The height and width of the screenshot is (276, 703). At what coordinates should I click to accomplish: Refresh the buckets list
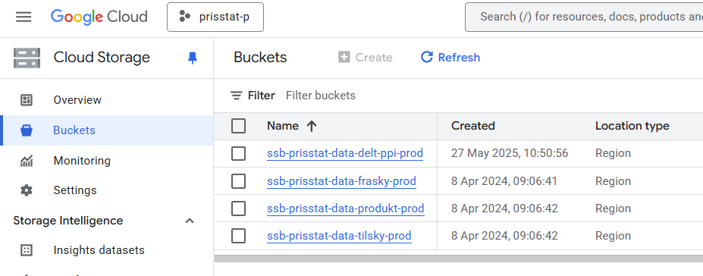click(x=450, y=58)
